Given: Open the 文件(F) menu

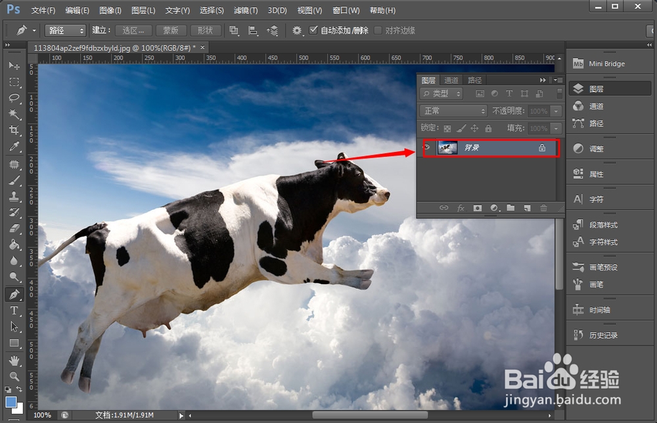Looking at the screenshot, I should (43, 10).
